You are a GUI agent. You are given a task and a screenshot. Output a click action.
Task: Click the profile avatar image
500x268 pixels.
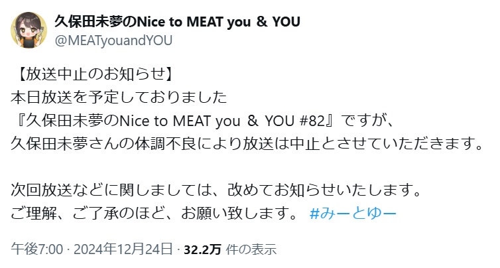tap(28, 30)
